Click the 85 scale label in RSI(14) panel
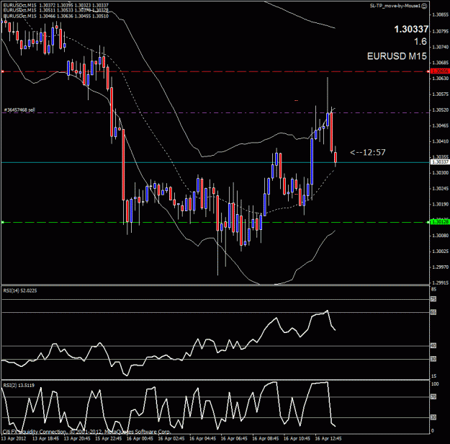 pyautogui.click(x=433, y=289)
